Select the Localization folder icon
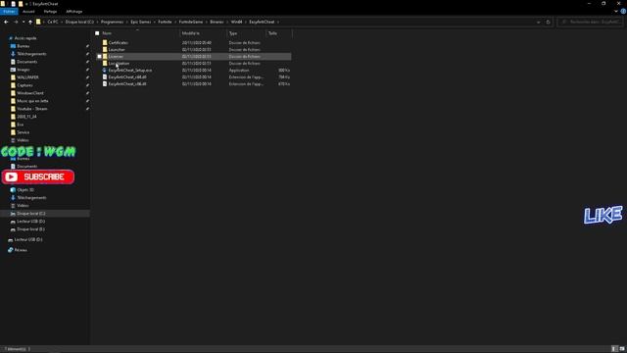This screenshot has width=627, height=353. (x=105, y=63)
